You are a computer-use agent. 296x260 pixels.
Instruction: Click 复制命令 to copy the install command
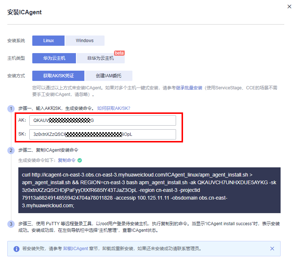[66, 160]
